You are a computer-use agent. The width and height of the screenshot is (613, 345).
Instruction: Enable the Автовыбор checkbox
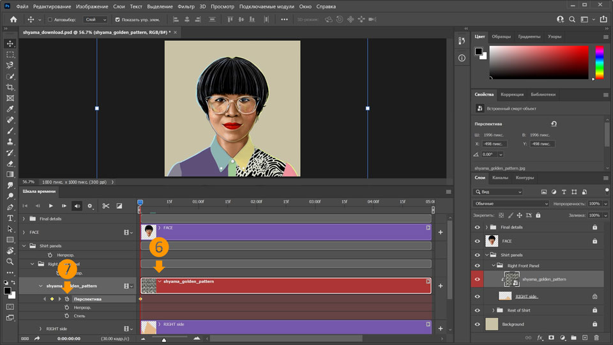[x=50, y=19]
